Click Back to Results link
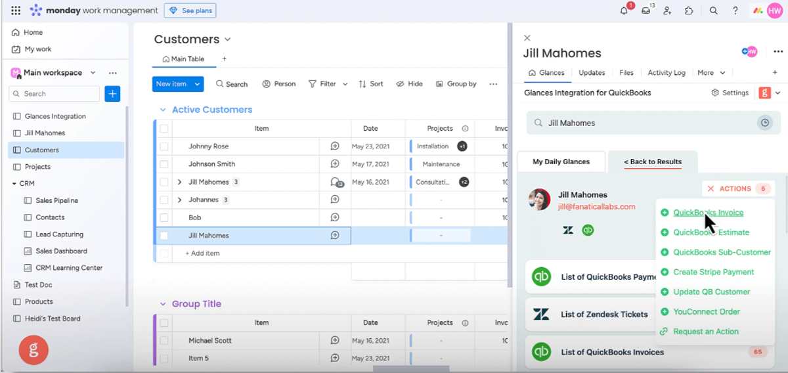This screenshot has height=373, width=788. click(x=653, y=162)
